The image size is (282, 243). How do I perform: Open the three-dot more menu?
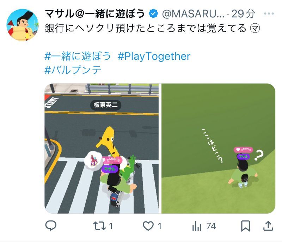tap(269, 13)
